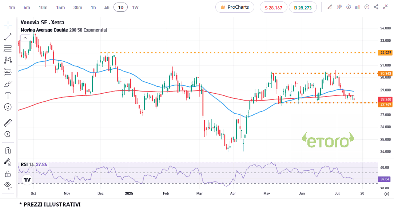Open the emoji sticker tool
Viewport: 394px width, 208px height.
pos(8,107)
